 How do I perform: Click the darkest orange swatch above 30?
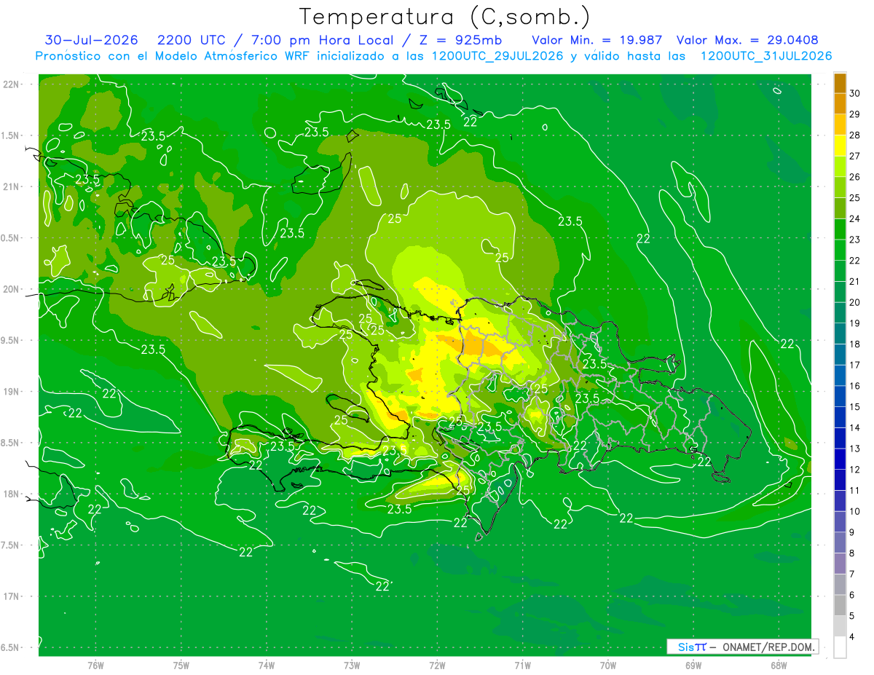(840, 82)
